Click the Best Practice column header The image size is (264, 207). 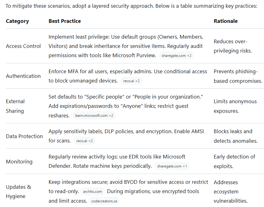[65, 21]
